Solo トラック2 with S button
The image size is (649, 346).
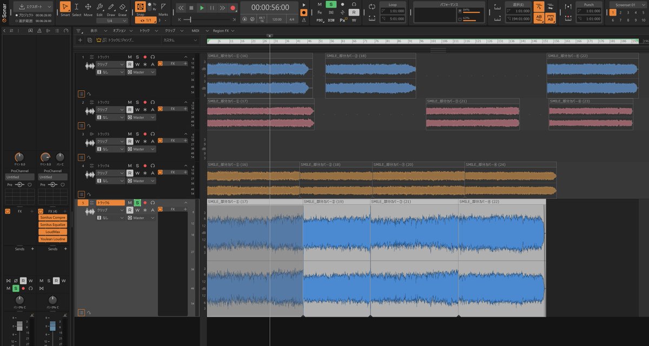(137, 102)
